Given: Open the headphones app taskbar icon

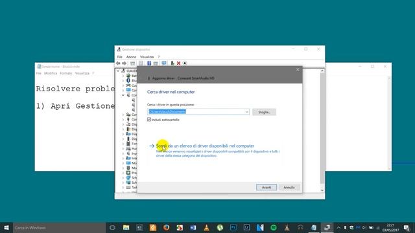Looking at the screenshot, I should (x=300, y=227).
